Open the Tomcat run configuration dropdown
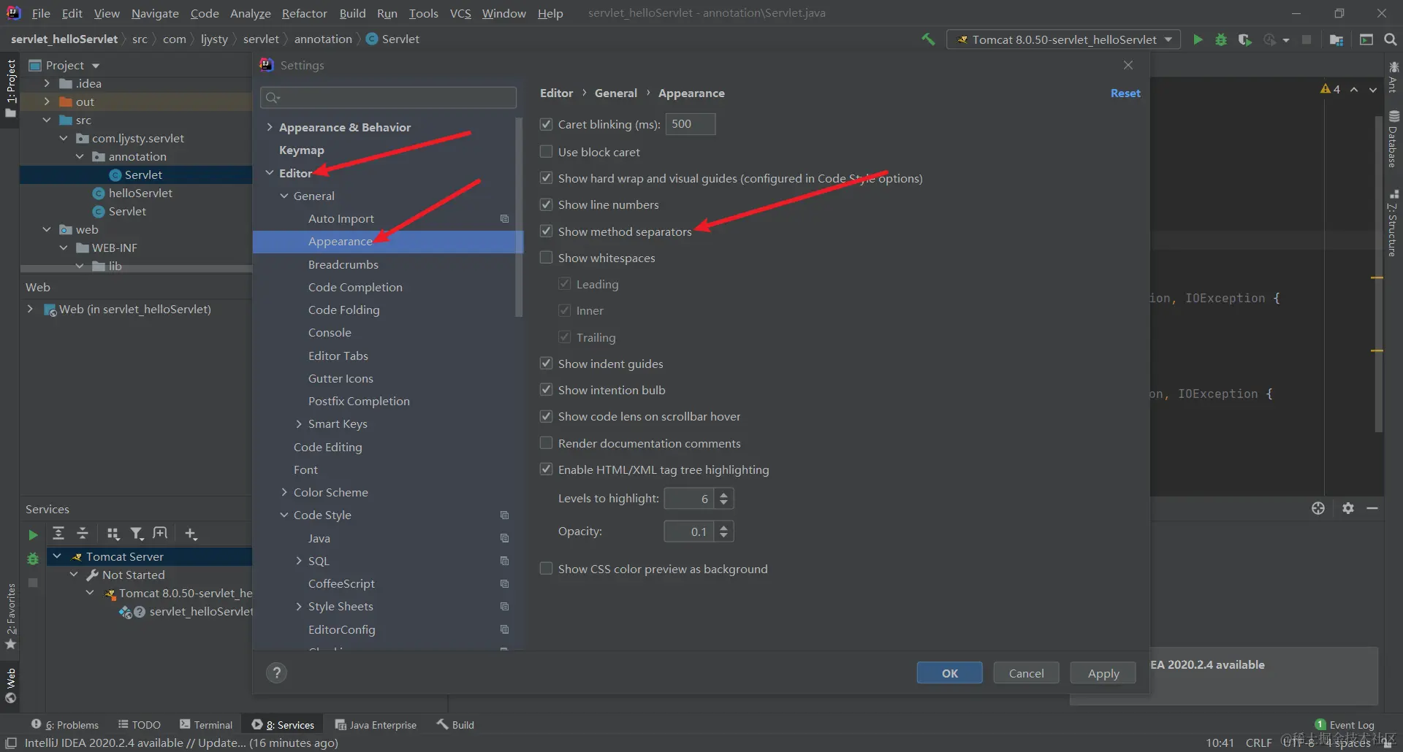Image resolution: width=1403 pixels, height=752 pixels. 1064,39
